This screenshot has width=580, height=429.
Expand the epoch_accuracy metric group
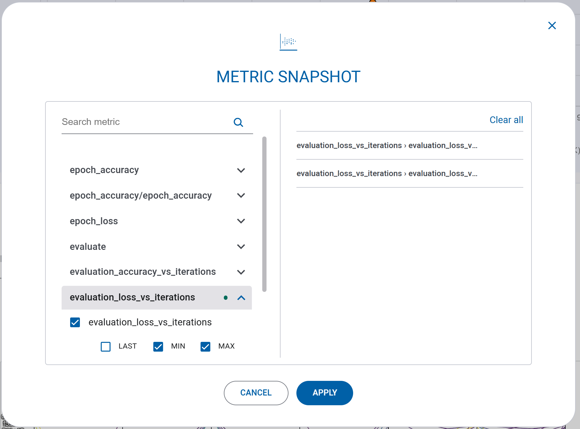[241, 170]
